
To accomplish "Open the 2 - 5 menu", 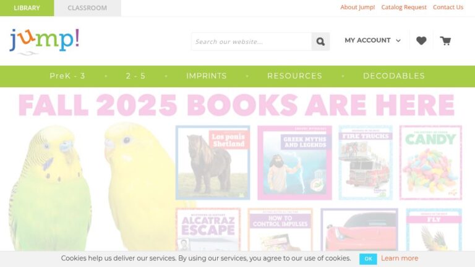I will [135, 76].
